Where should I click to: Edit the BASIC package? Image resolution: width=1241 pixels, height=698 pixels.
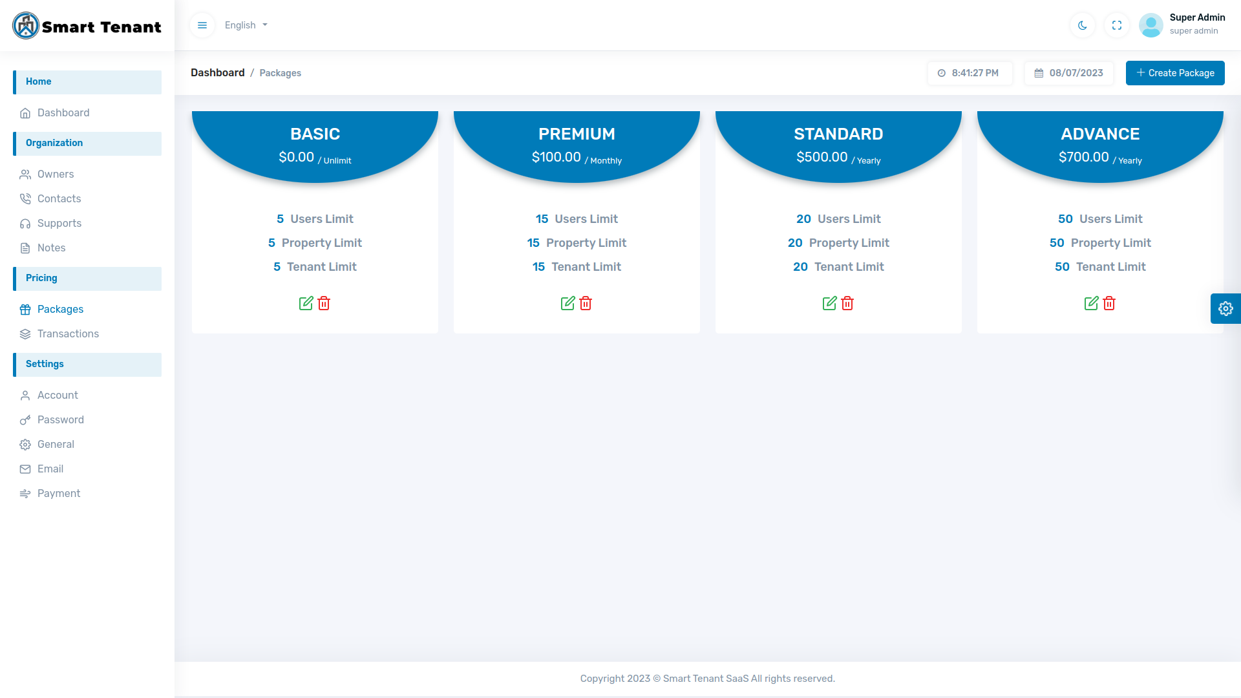[x=306, y=303]
